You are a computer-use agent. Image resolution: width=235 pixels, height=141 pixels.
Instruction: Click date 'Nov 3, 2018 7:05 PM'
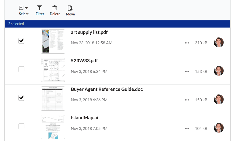click(89, 128)
